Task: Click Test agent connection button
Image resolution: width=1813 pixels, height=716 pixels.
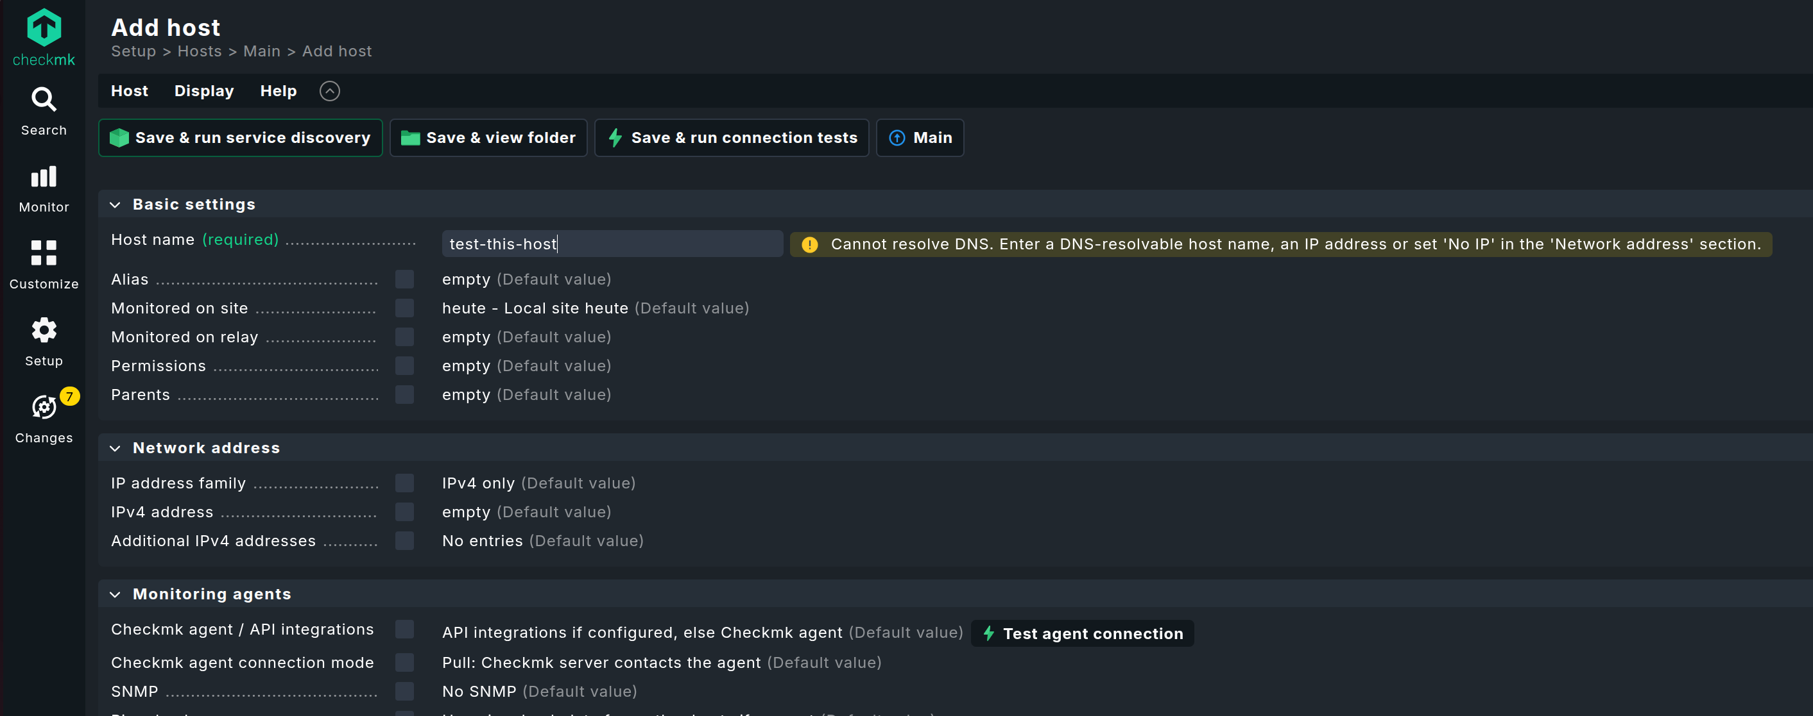Action: pyautogui.click(x=1082, y=634)
